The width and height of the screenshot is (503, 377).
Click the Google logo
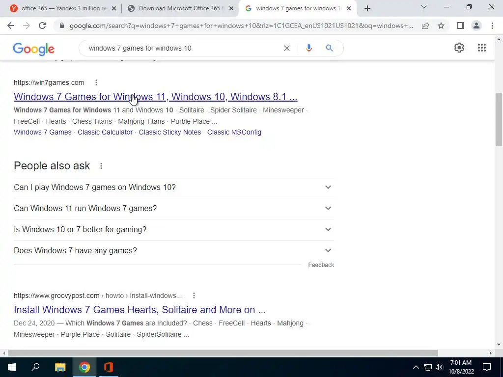pyautogui.click(x=34, y=49)
